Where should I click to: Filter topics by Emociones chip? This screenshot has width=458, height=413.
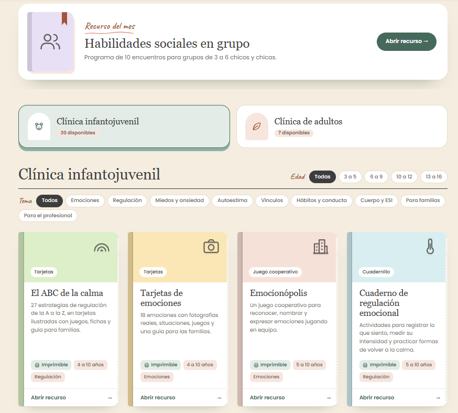(85, 200)
